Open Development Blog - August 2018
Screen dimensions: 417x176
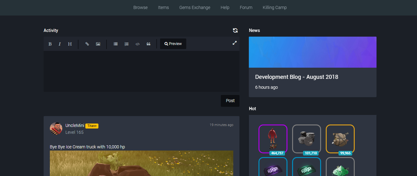pos(296,77)
